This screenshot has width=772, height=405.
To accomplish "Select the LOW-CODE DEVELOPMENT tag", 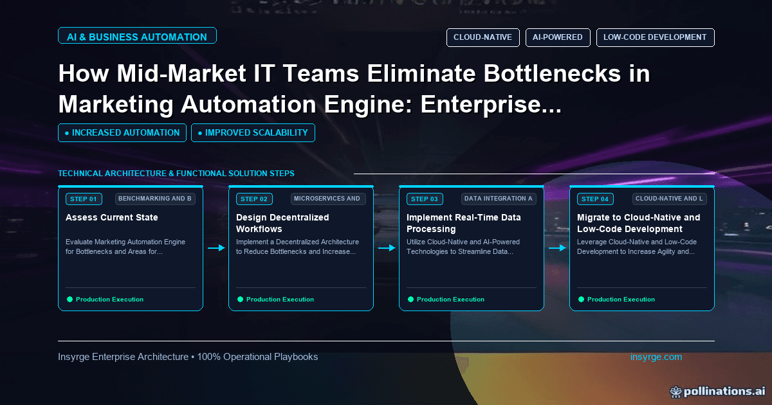I will coord(655,37).
